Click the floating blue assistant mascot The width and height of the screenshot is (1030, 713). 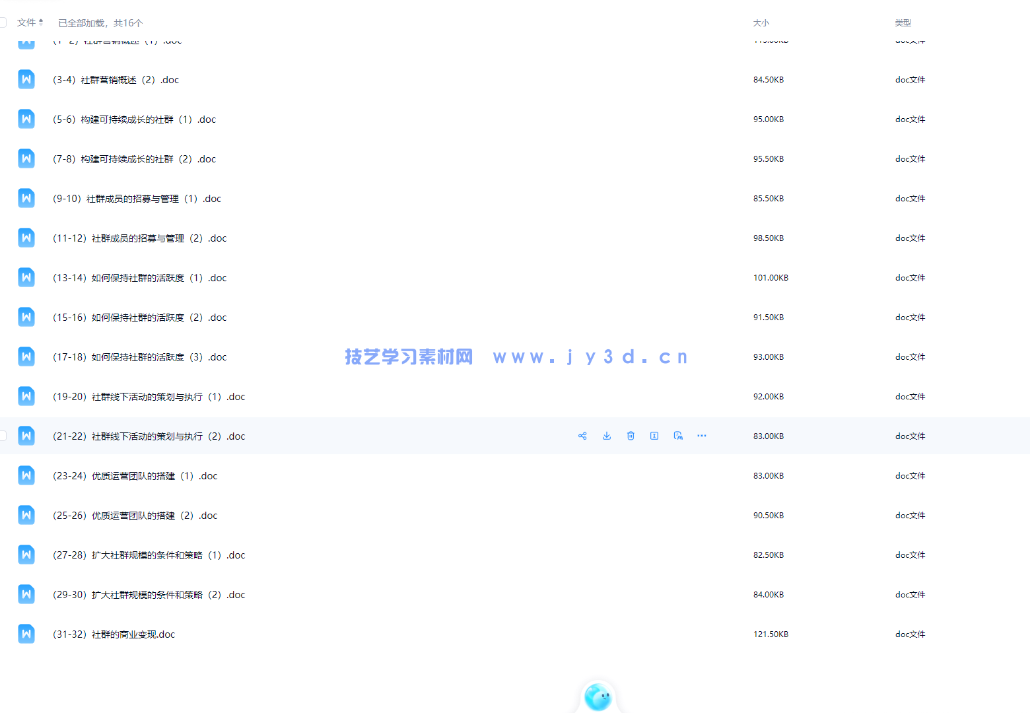(x=598, y=697)
